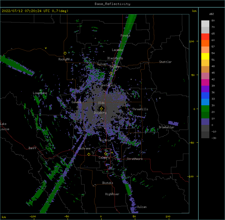Click the Ponoka city label
The height and width of the screenshot is (220, 225).
125,36
